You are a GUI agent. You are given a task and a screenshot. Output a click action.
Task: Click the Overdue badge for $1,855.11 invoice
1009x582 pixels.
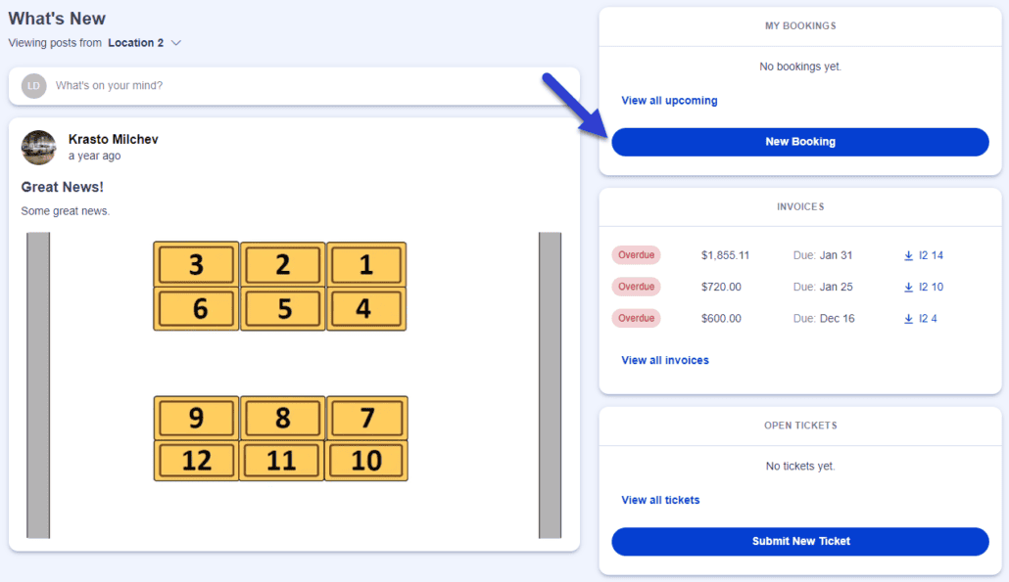point(636,255)
